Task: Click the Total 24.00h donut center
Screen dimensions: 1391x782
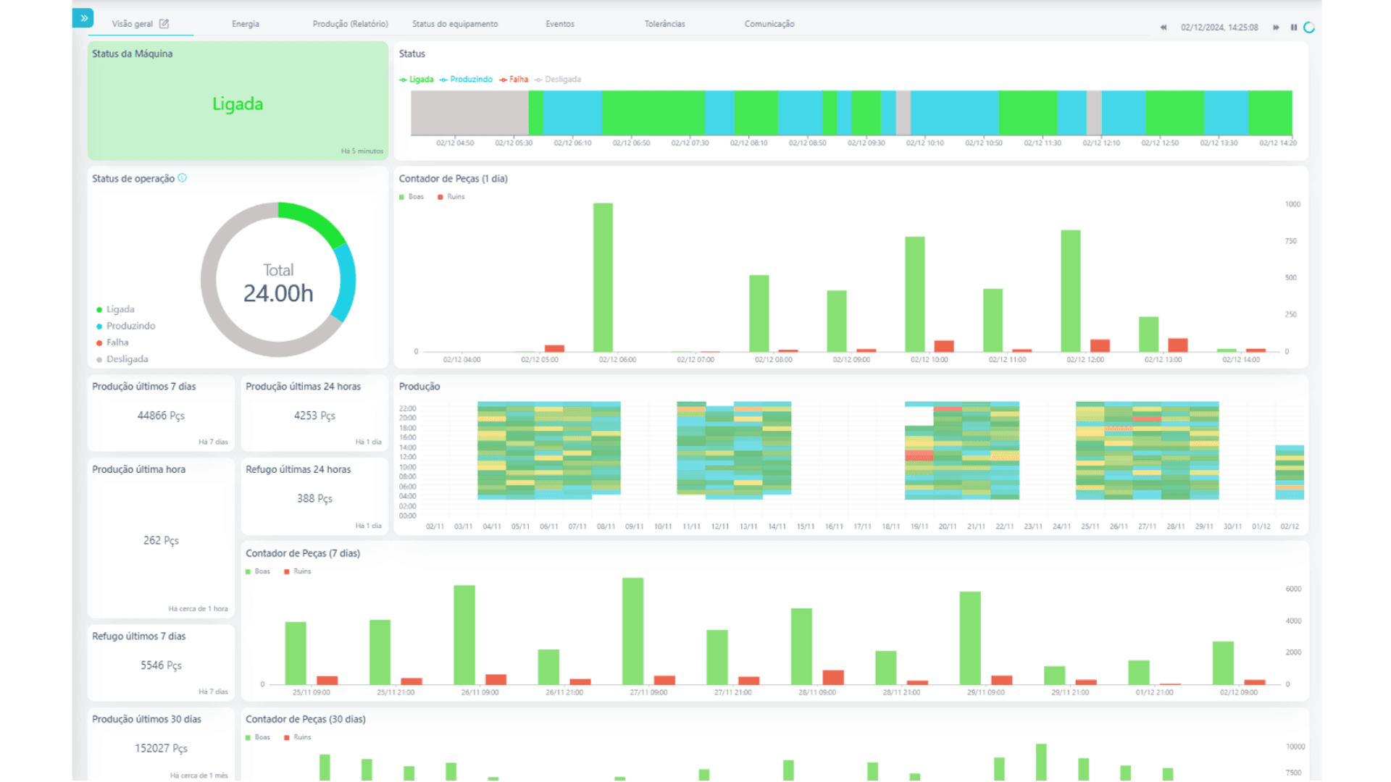Action: [x=278, y=284]
